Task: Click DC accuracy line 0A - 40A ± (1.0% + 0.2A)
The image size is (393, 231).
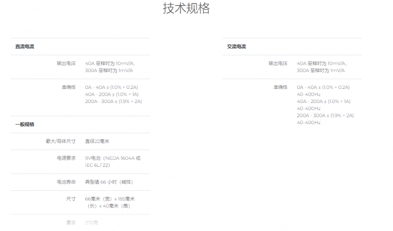Action: click(111, 87)
